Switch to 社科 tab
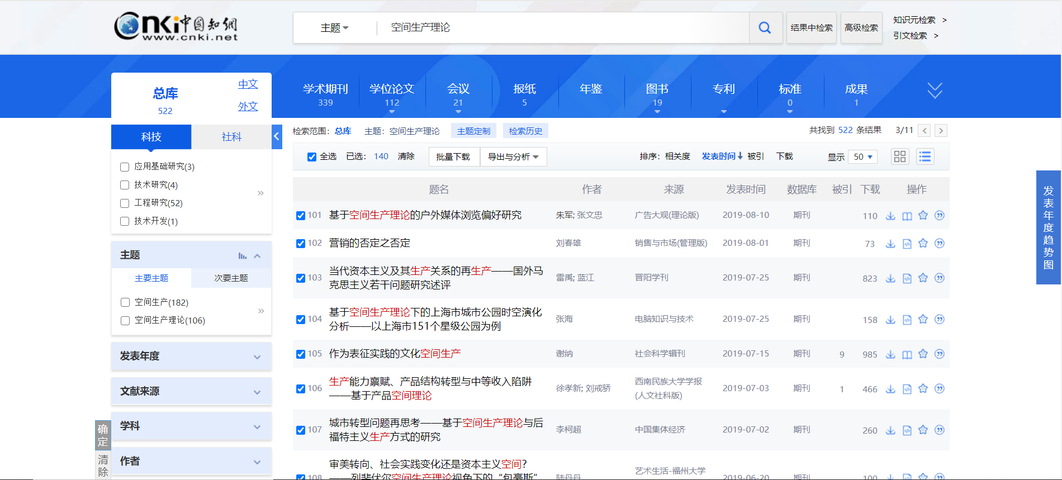1062x480 pixels. coord(231,137)
